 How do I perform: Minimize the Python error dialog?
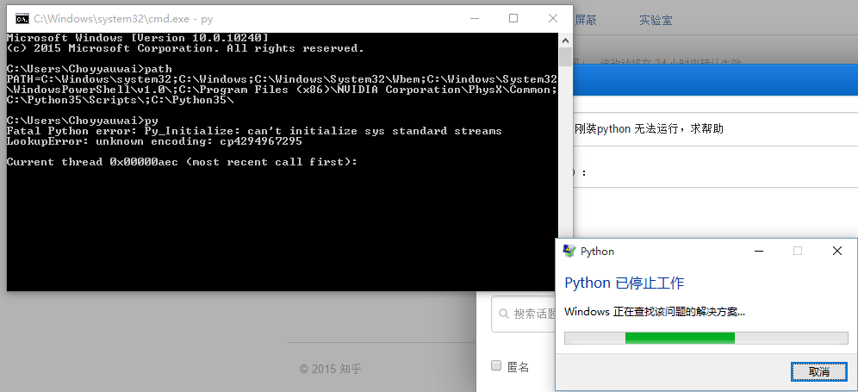click(x=758, y=252)
